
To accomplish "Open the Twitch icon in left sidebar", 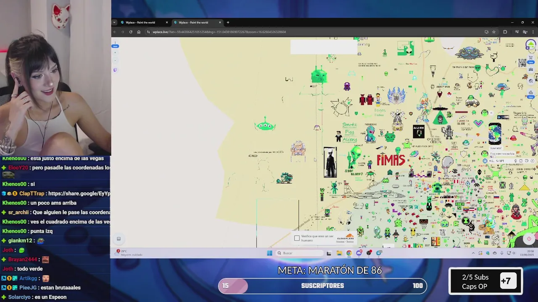I will 115,70.
